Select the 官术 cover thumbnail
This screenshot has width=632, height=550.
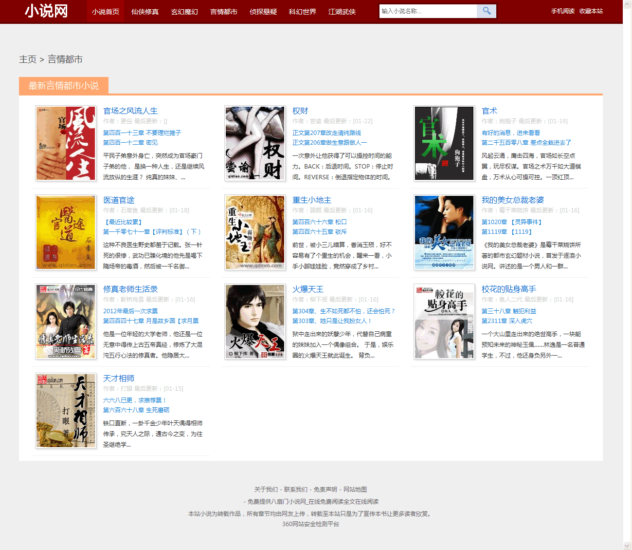[444, 143]
